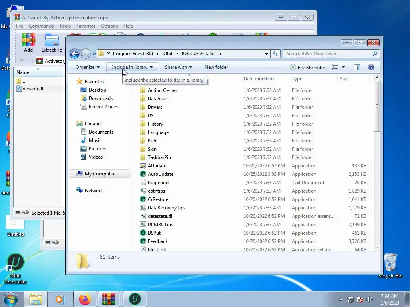The width and height of the screenshot is (410, 307).
Task: Open WinRAR Favorites menu
Action: point(86,26)
